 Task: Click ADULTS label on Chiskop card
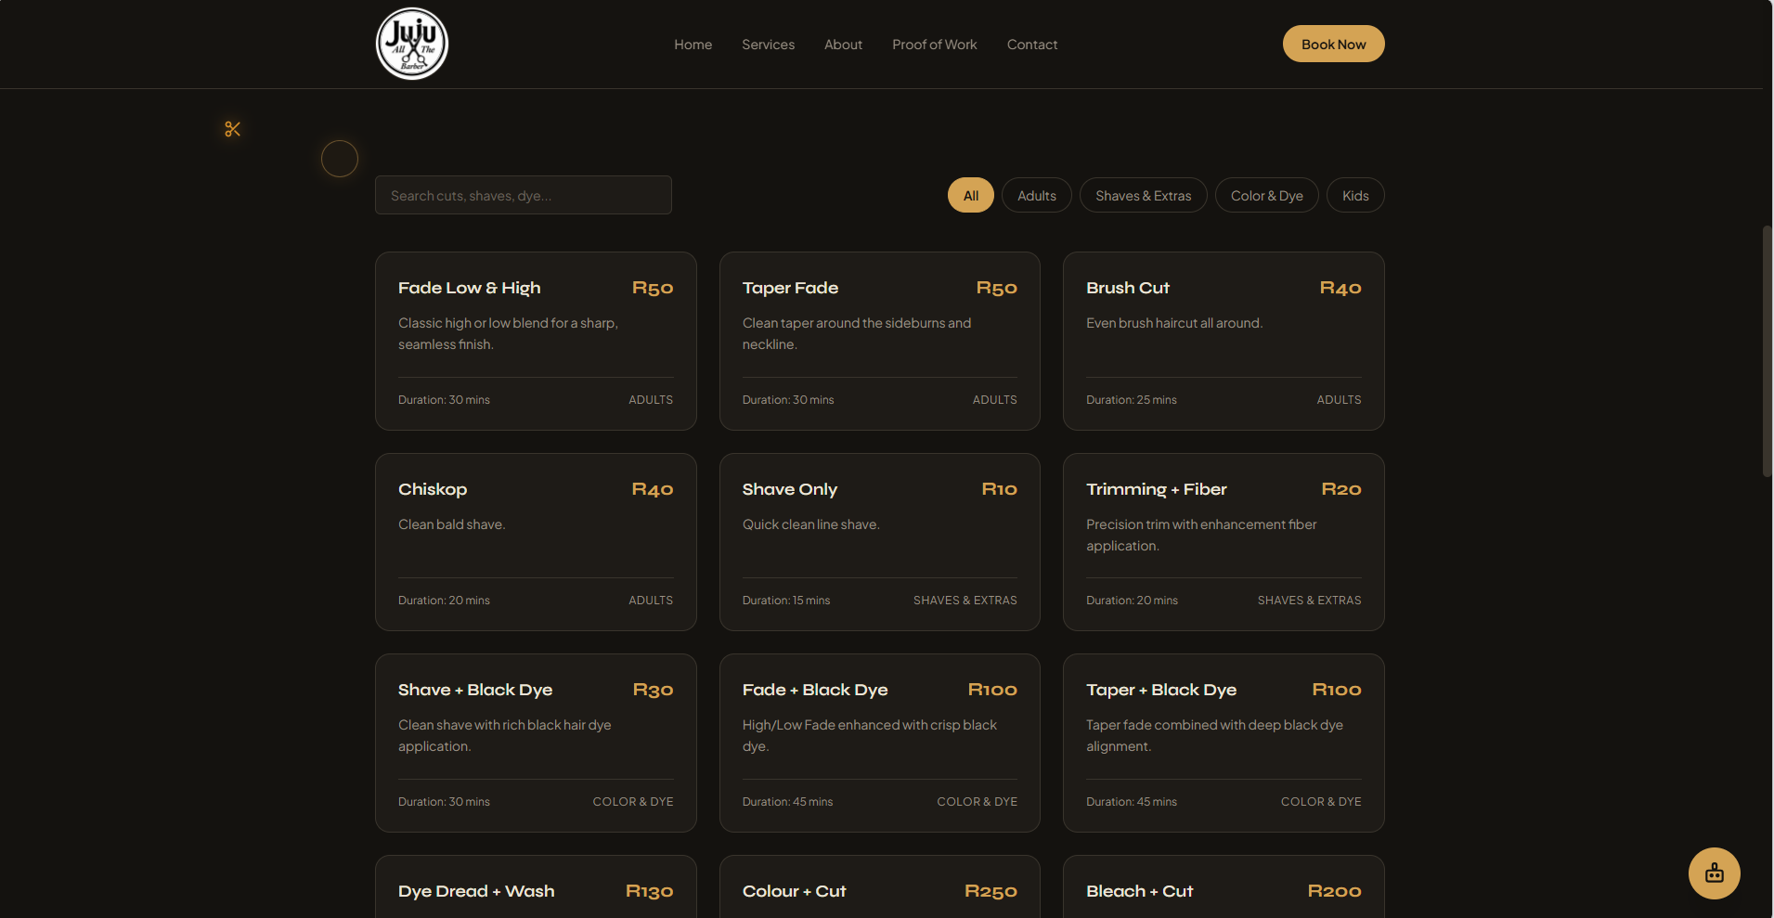[651, 601]
